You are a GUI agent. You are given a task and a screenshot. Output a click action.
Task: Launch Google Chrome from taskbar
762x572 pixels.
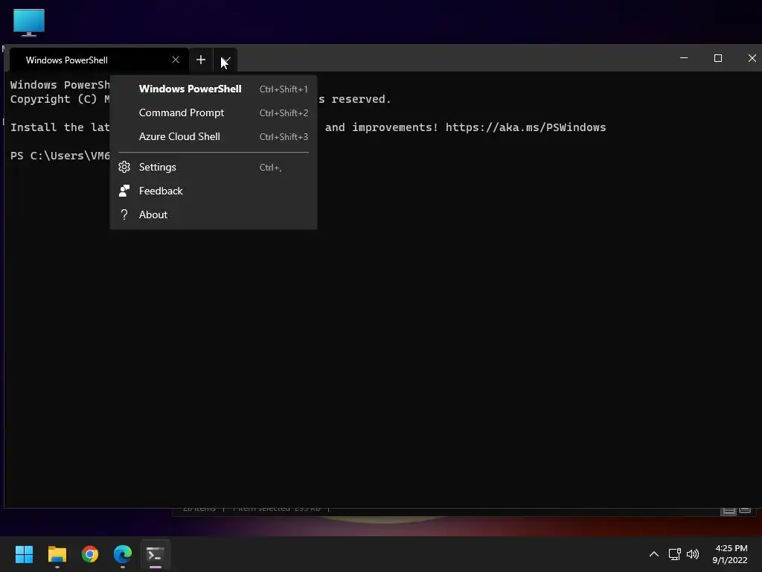click(x=90, y=554)
